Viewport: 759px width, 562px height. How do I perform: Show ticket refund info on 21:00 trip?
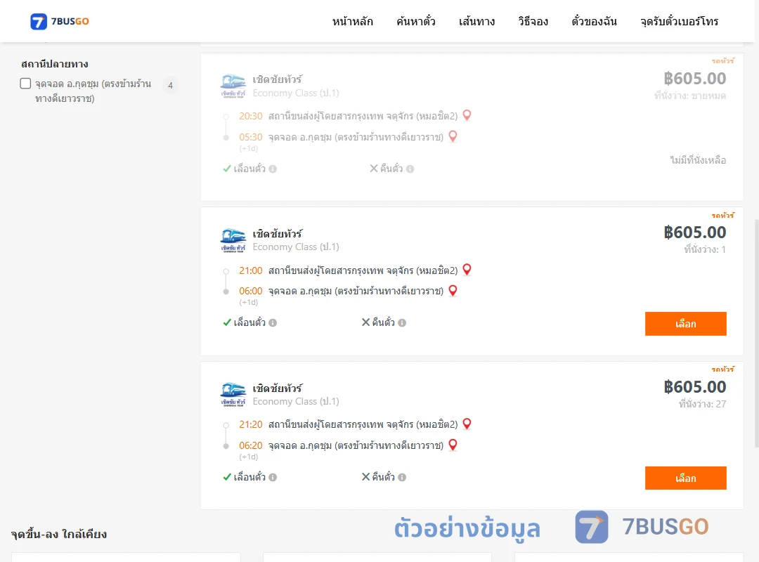(402, 323)
